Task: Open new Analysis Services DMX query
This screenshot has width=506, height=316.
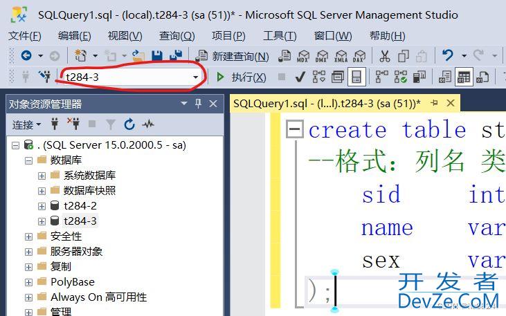Action: tap(322, 56)
